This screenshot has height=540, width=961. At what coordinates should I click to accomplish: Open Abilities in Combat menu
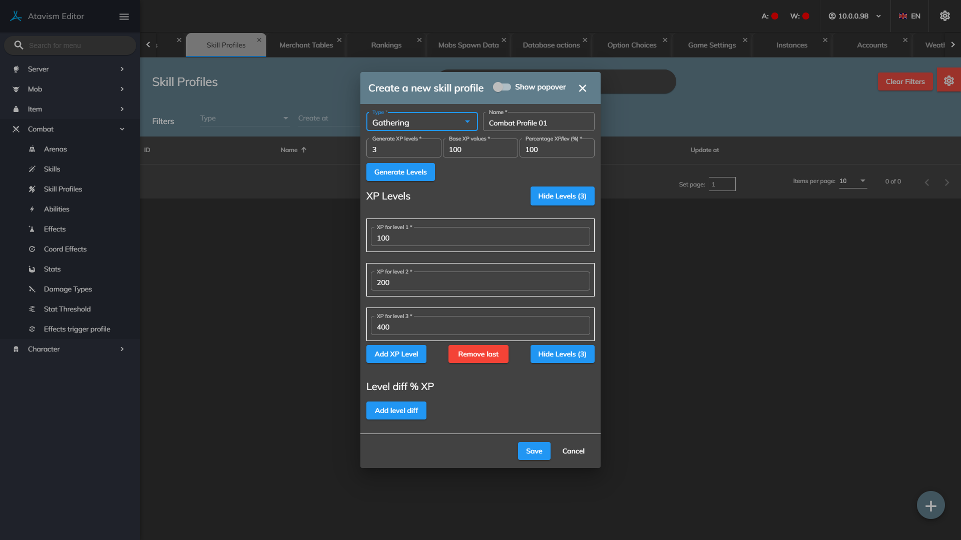(57, 209)
